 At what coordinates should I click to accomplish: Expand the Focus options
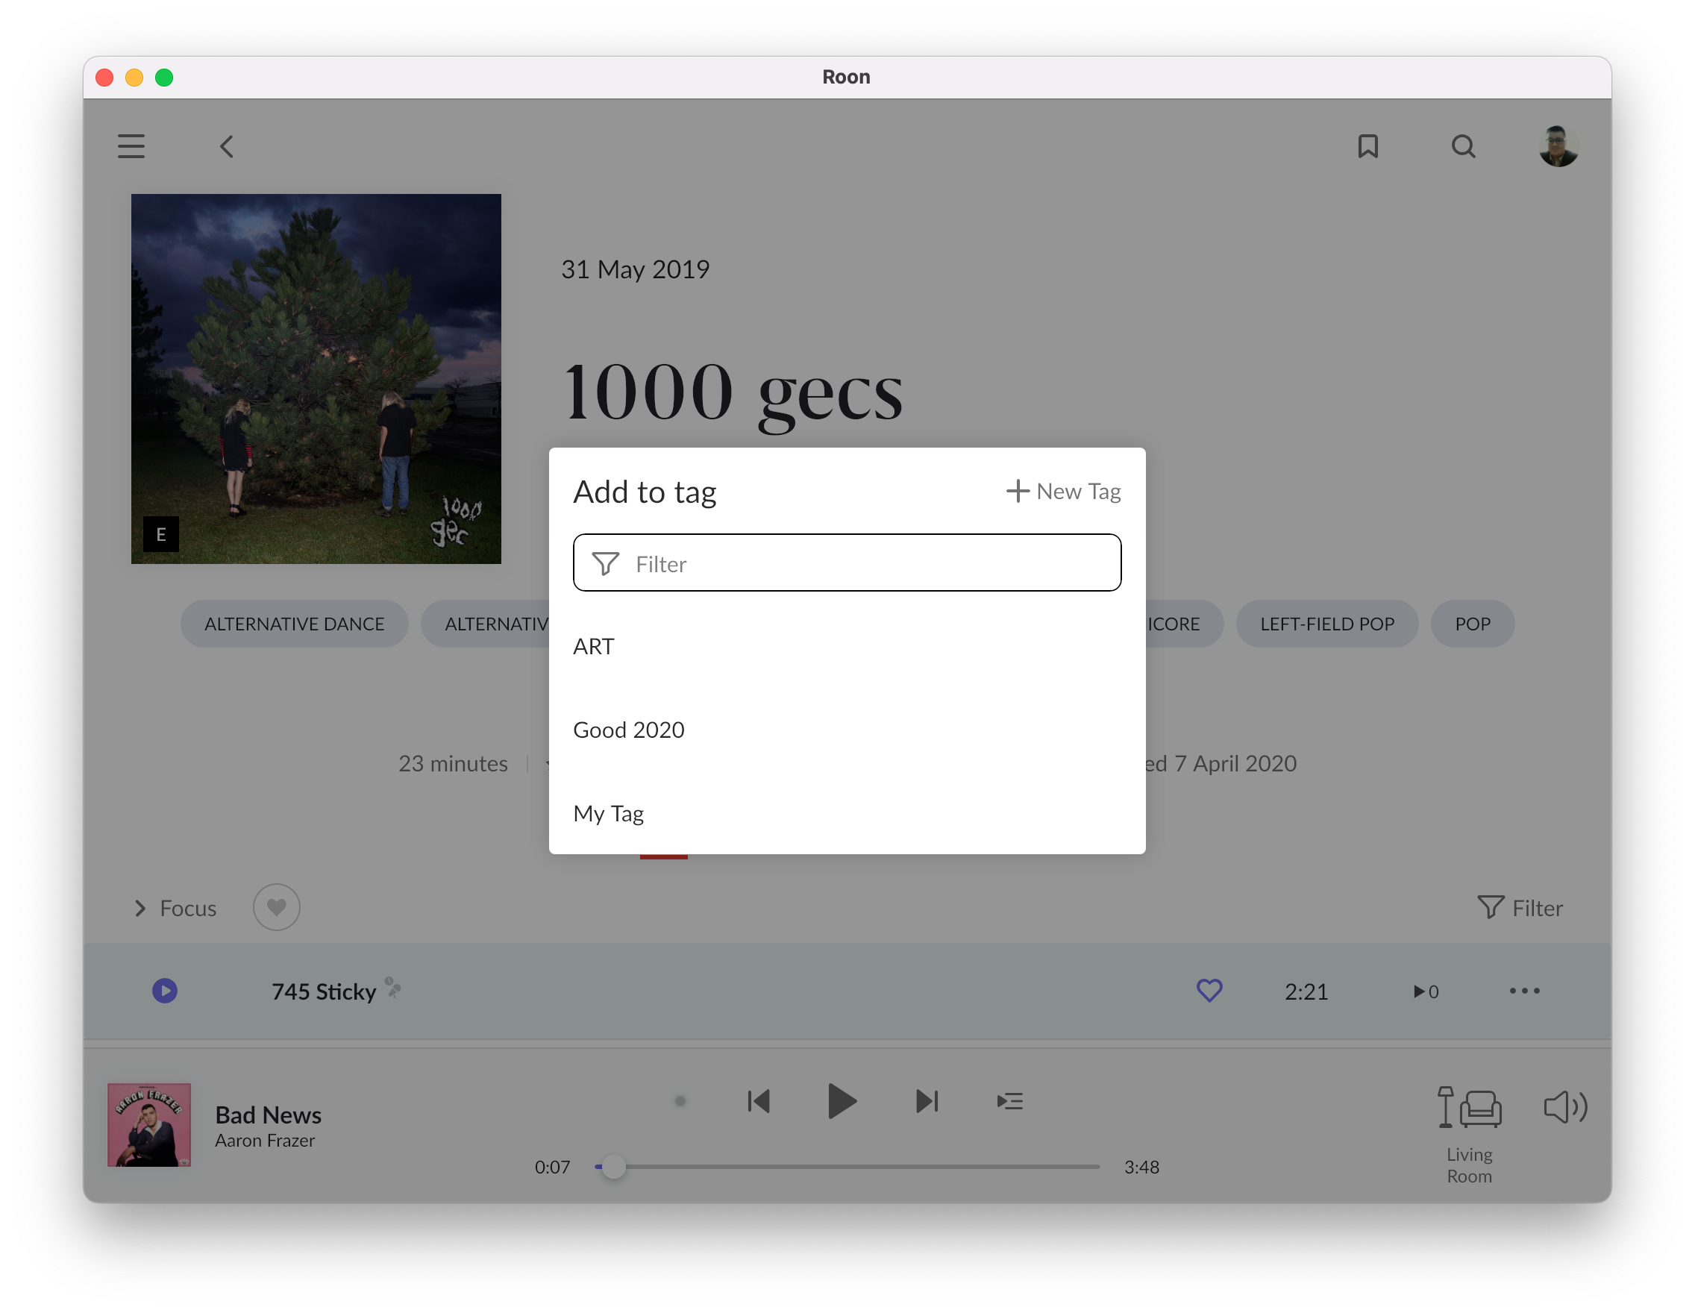[175, 908]
